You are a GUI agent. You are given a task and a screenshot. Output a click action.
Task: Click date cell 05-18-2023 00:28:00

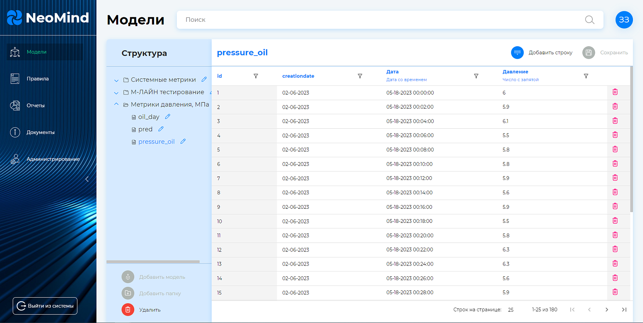click(x=410, y=292)
